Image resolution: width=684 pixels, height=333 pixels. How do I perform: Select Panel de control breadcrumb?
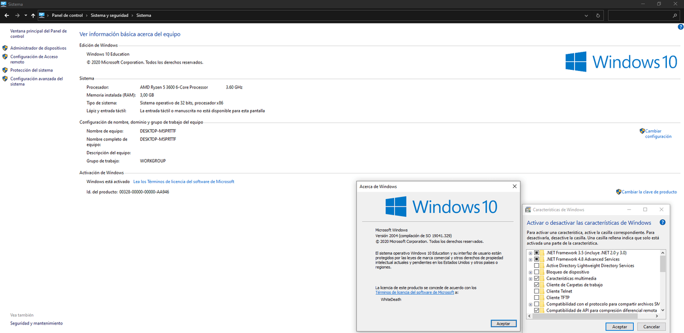pyautogui.click(x=67, y=15)
